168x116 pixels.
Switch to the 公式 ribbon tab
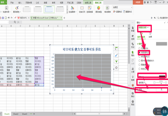(x=37, y=3)
